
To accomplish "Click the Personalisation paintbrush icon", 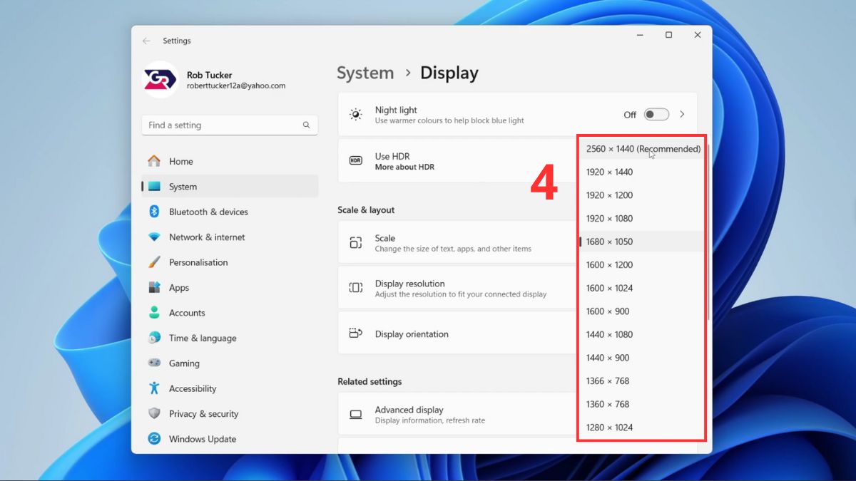I will (x=153, y=262).
